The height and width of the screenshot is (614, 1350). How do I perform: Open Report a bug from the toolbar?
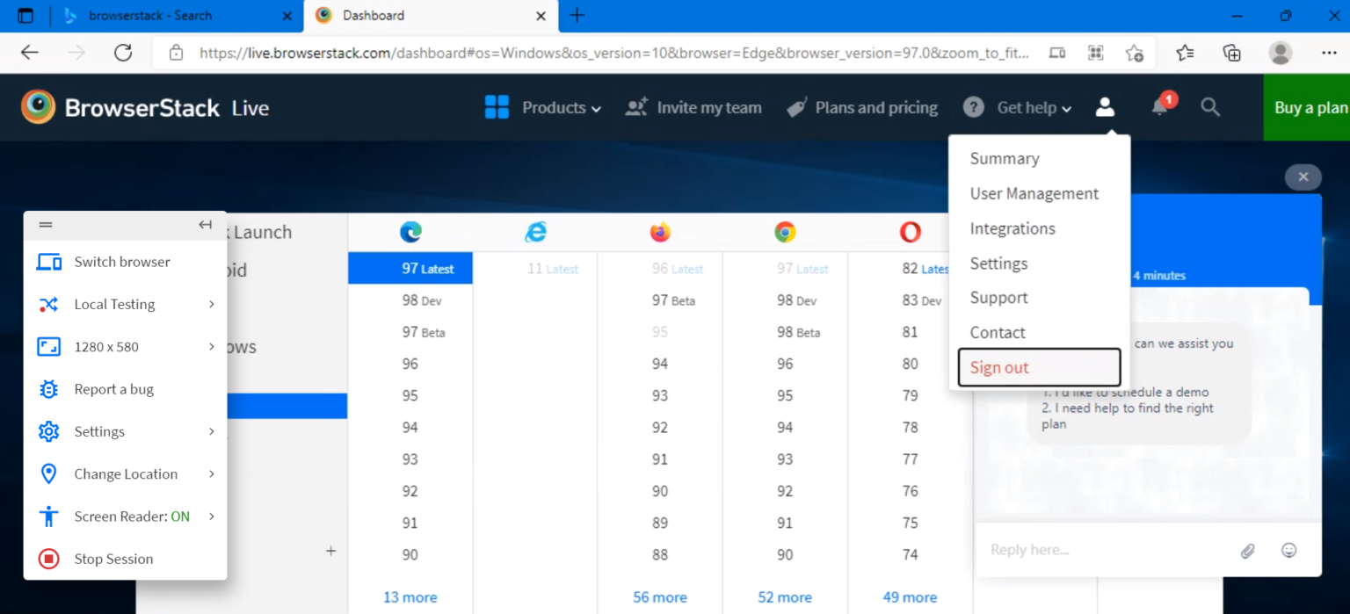click(115, 388)
